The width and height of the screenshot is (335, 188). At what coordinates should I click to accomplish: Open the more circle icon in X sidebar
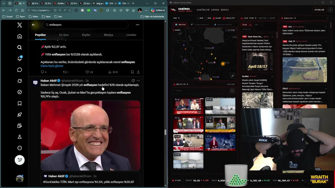pos(20,148)
